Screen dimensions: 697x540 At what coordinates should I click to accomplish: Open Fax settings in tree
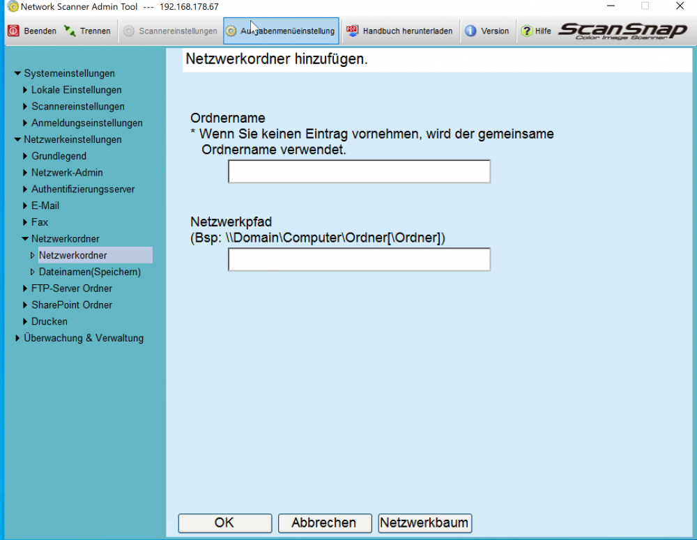click(x=40, y=222)
